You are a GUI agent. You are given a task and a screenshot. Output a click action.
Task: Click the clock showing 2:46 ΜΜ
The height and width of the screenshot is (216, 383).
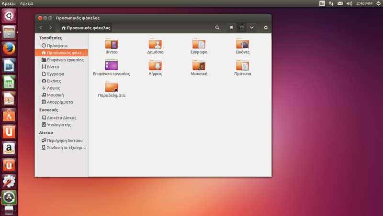364,3
